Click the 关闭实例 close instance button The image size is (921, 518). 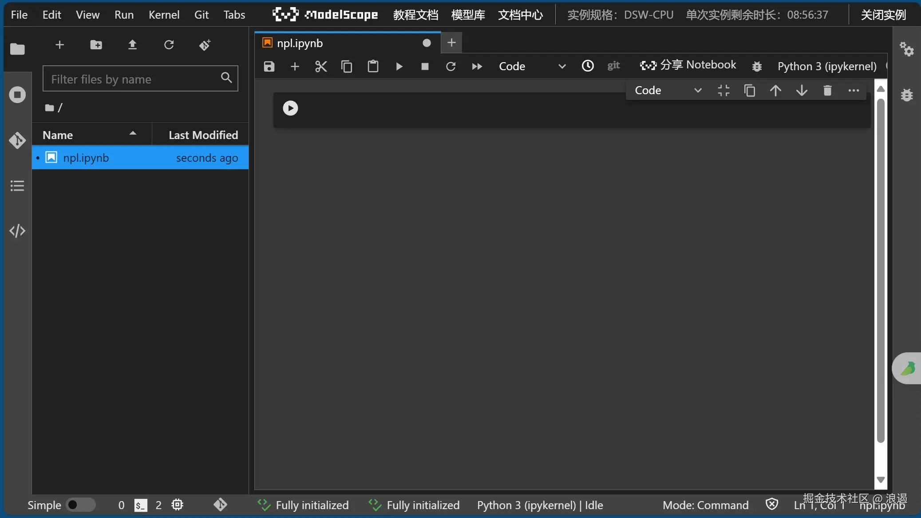(x=883, y=15)
